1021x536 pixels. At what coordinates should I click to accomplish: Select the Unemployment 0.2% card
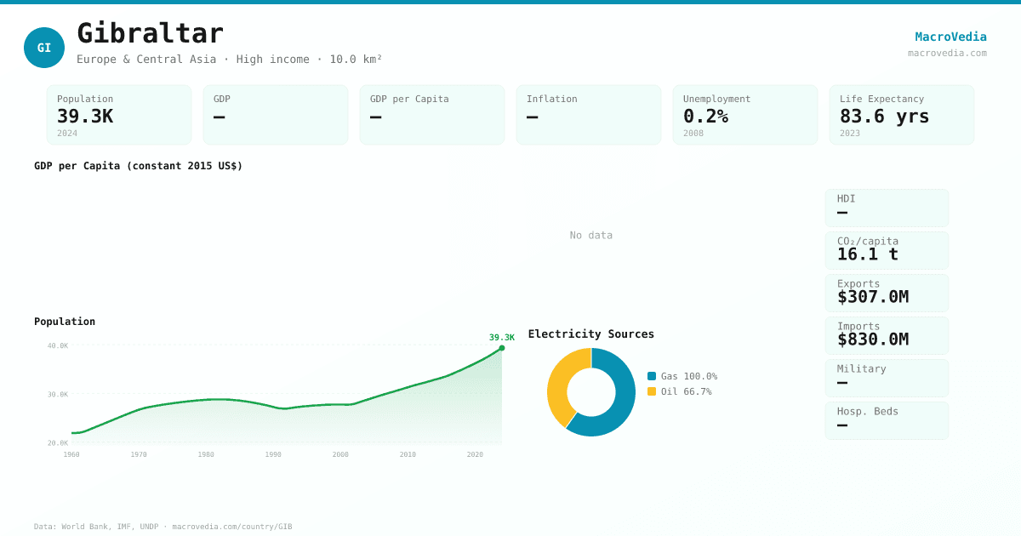pyautogui.click(x=744, y=115)
